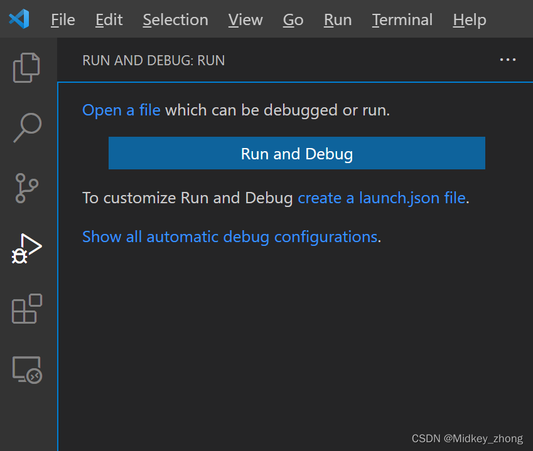Open the View menu

click(x=245, y=19)
